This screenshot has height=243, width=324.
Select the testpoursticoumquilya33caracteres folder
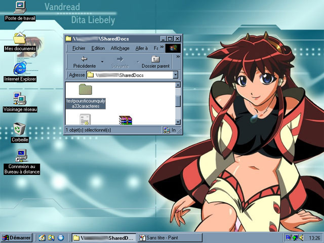[86, 90]
